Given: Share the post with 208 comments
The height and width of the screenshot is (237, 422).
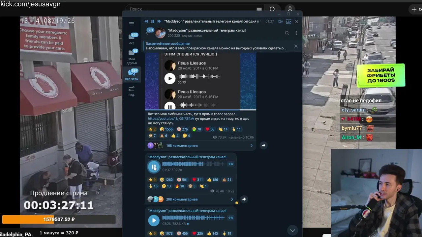Looking at the screenshot, I should 244,199.
